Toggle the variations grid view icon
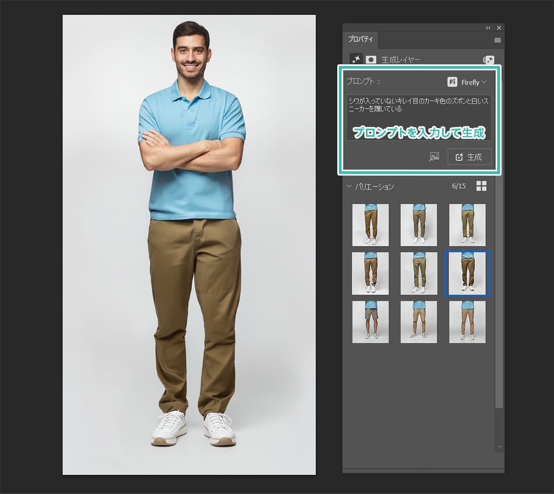The width and height of the screenshot is (554, 494). coord(481,186)
